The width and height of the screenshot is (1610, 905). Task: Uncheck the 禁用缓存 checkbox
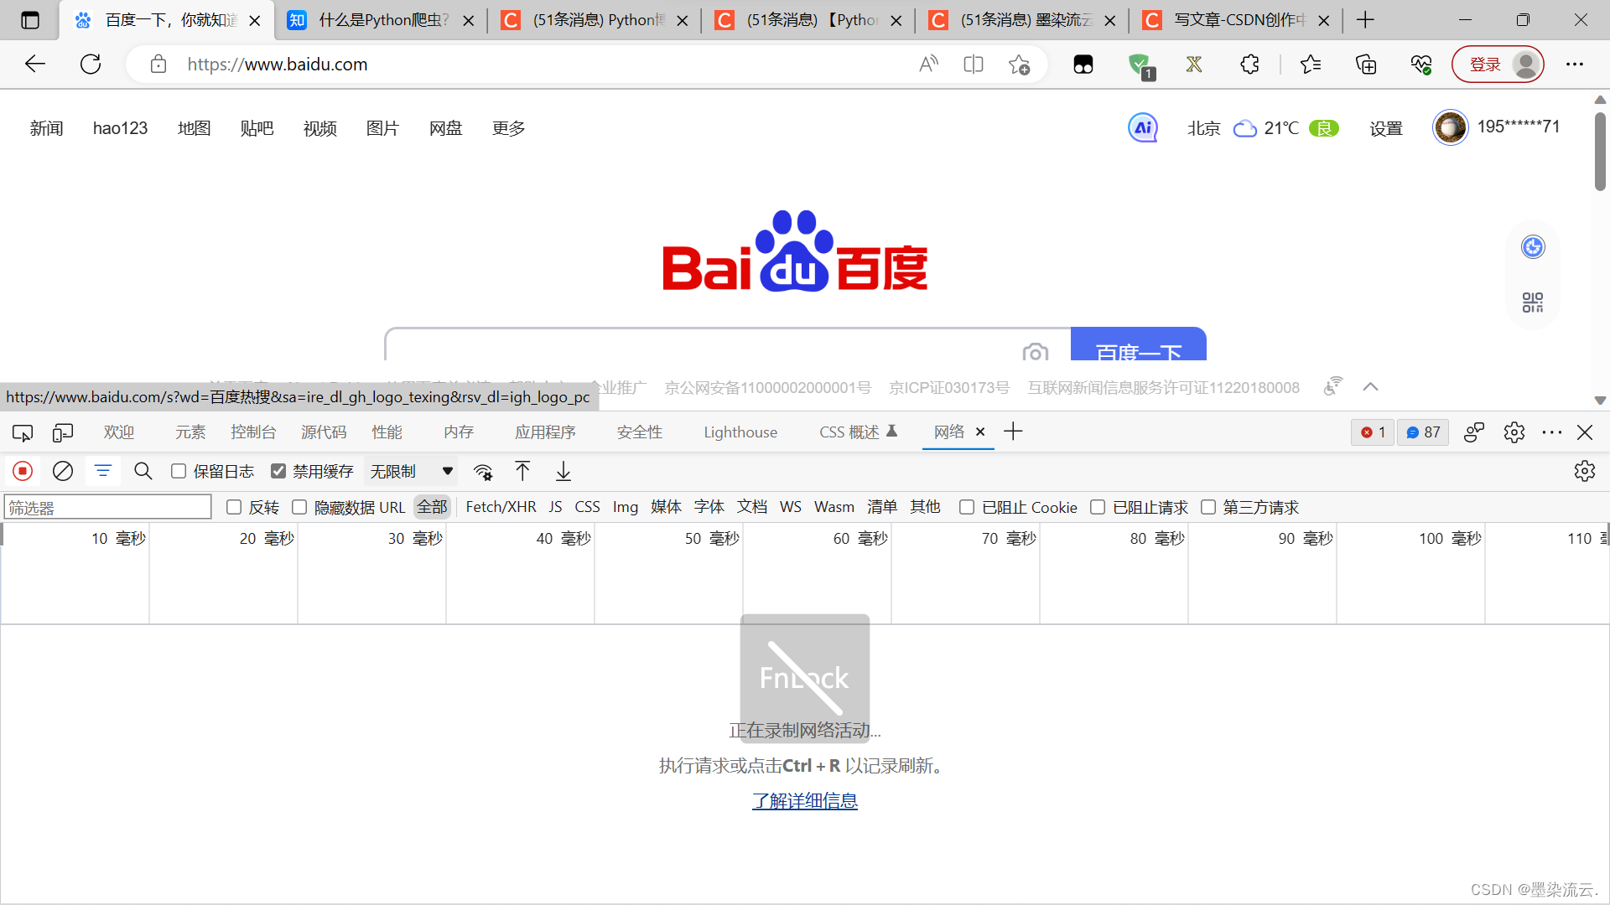278,471
